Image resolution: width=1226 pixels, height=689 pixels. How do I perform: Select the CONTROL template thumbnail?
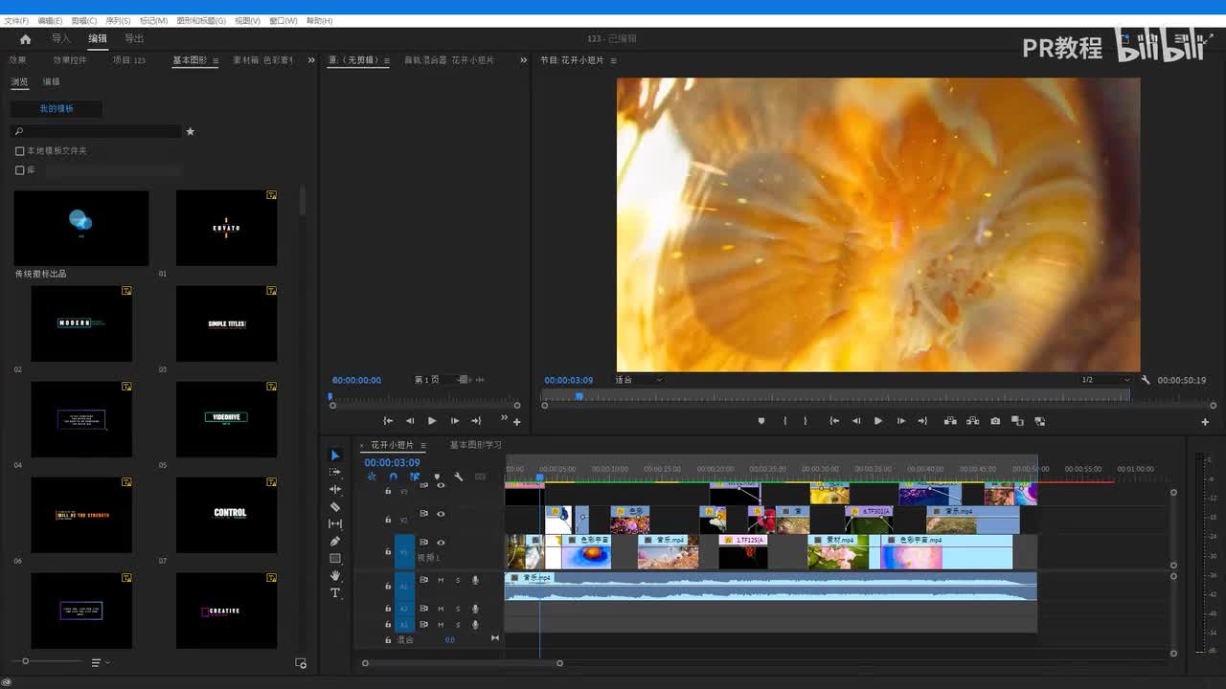tap(226, 515)
